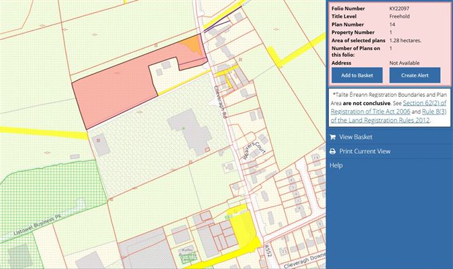Click the 1.28 hectares area value

(x=405, y=41)
